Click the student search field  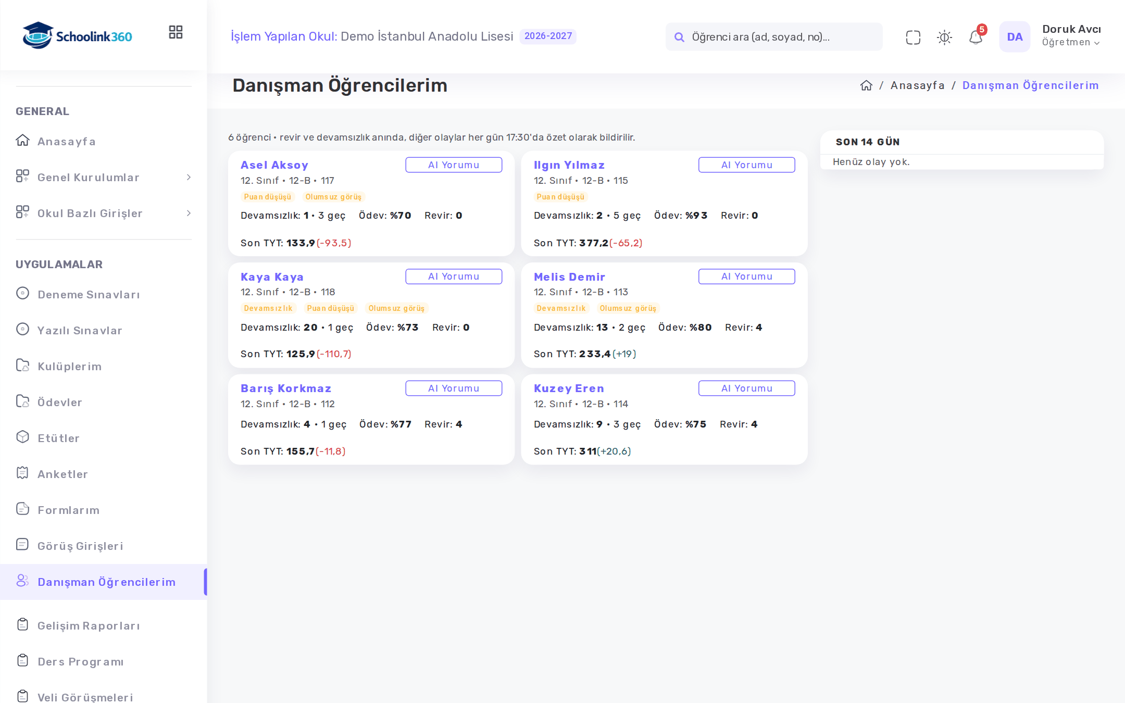pyautogui.click(x=774, y=36)
